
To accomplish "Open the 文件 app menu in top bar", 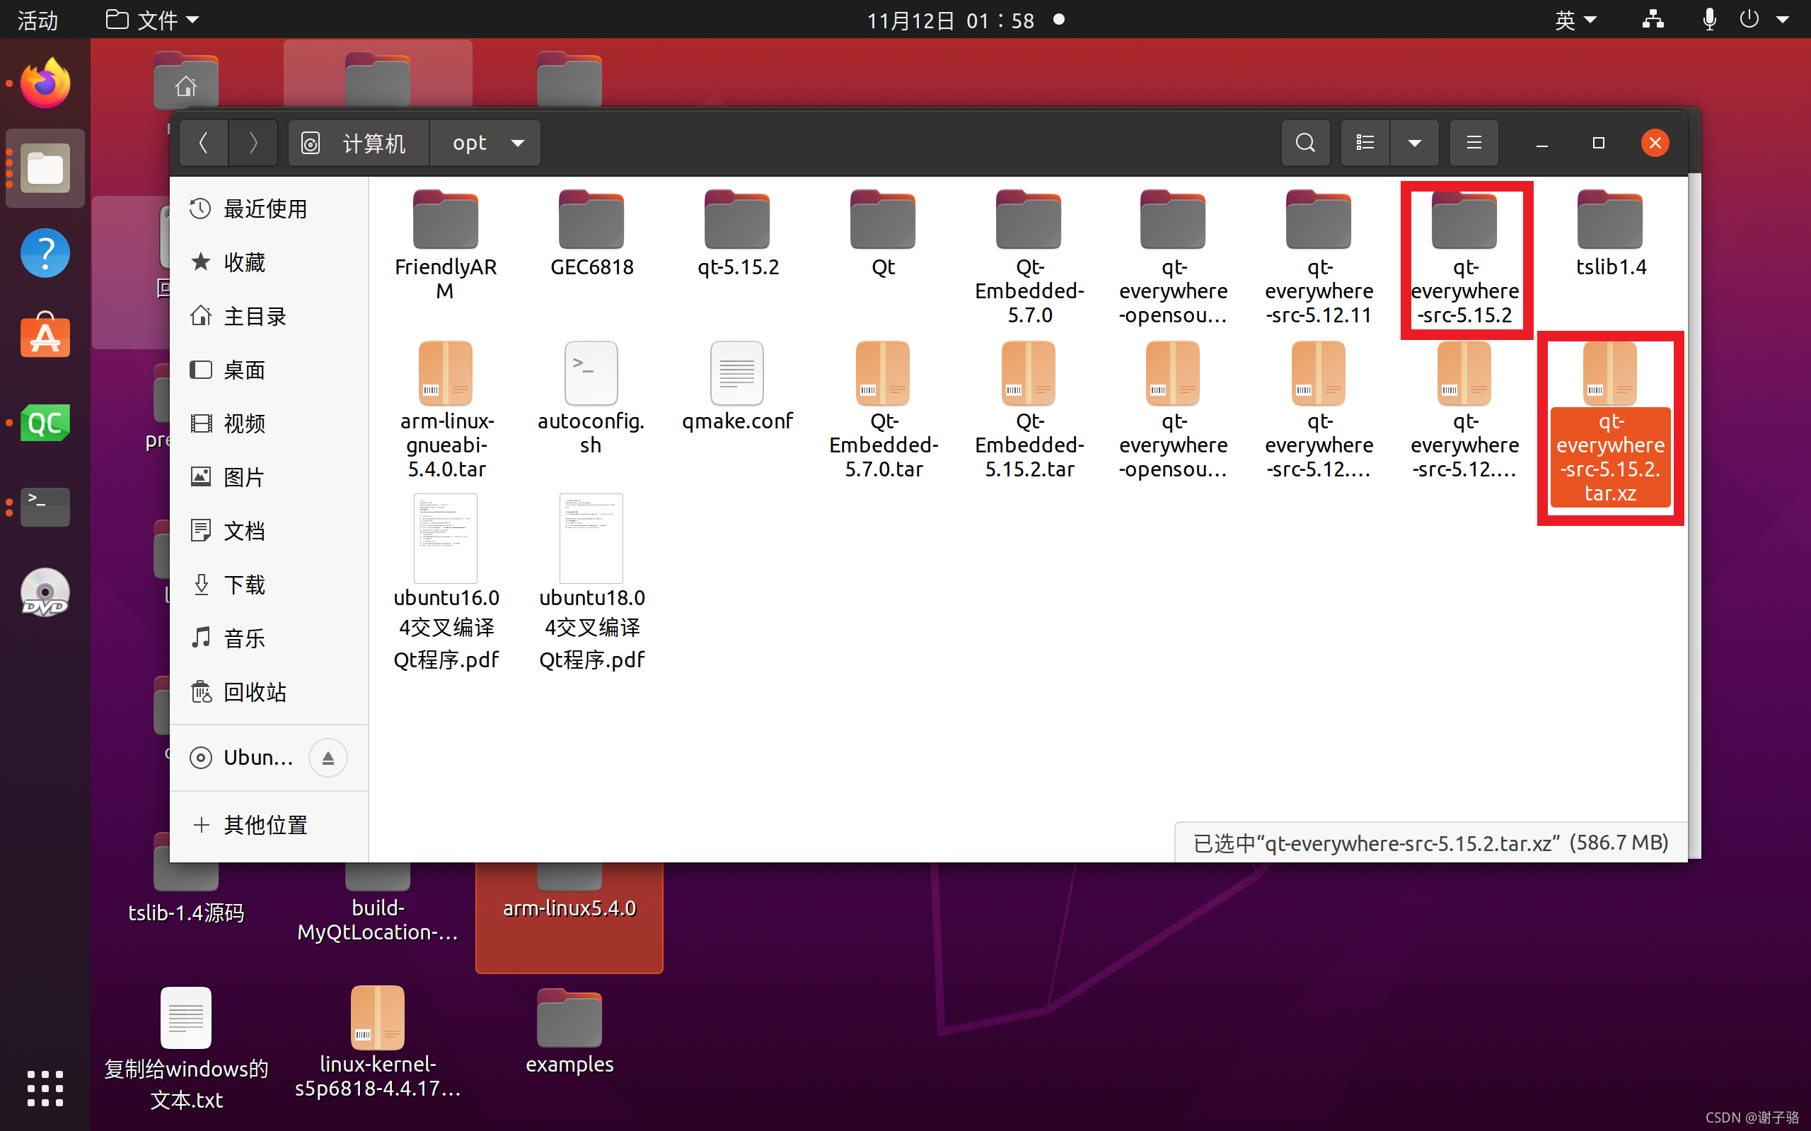I will pyautogui.click(x=154, y=20).
